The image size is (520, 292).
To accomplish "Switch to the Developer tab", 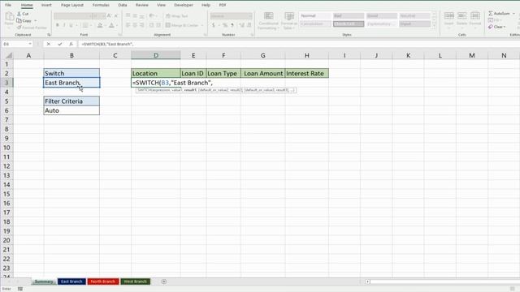I will [x=184, y=5].
